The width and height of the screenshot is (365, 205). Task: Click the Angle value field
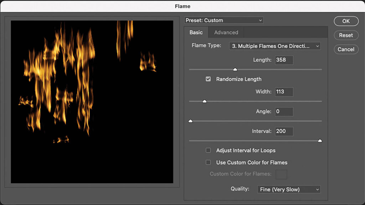coord(284,111)
